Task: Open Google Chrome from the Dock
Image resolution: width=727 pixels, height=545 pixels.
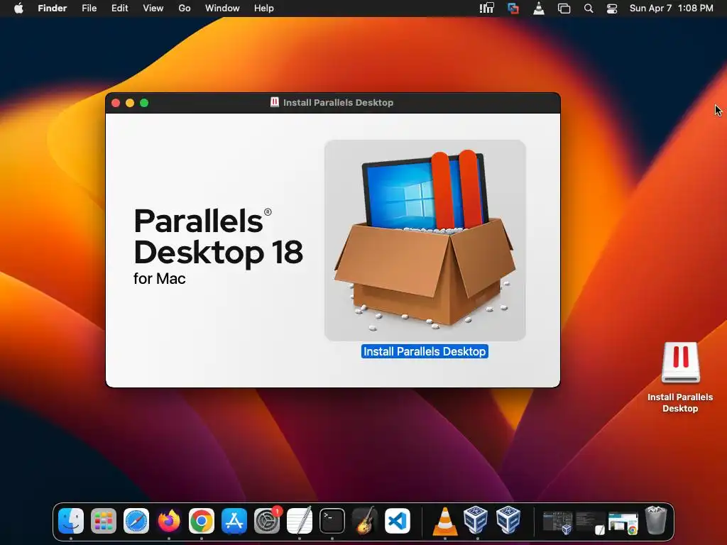Action: tap(202, 520)
